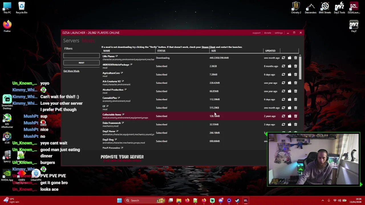Select the Collectable Items mod row
This screenshot has width=365, height=205.
click(200, 116)
